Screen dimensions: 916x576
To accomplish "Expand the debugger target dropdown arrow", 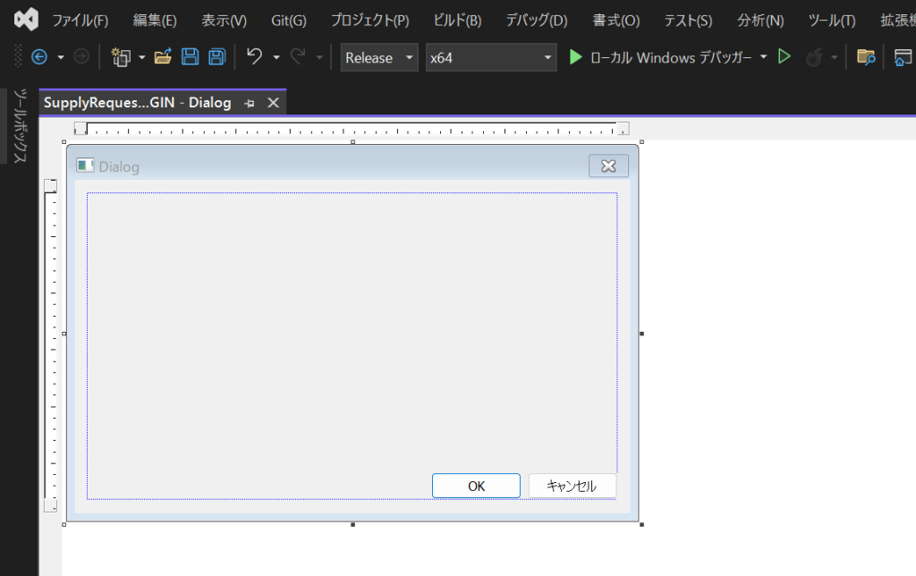I will point(764,57).
